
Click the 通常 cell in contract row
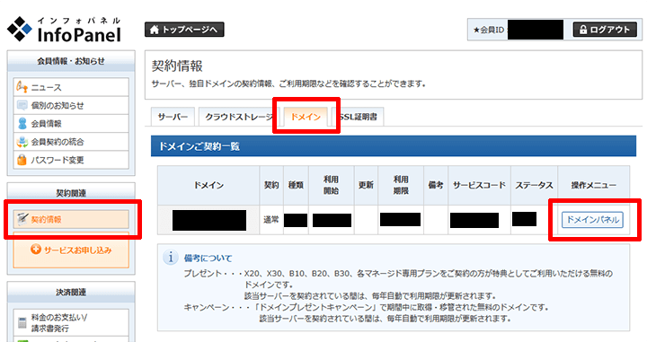pos(271,220)
